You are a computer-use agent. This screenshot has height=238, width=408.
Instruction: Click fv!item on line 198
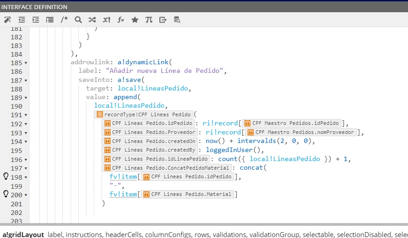123,177
